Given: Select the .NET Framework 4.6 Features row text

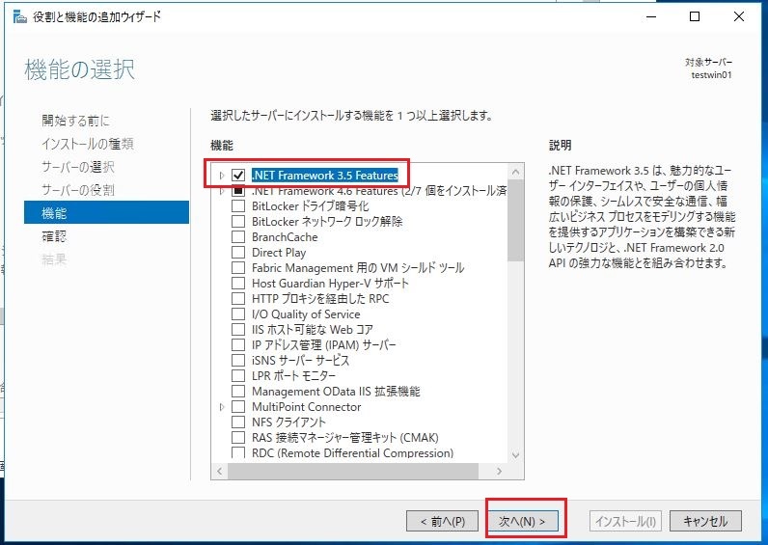Looking at the screenshot, I should [379, 191].
